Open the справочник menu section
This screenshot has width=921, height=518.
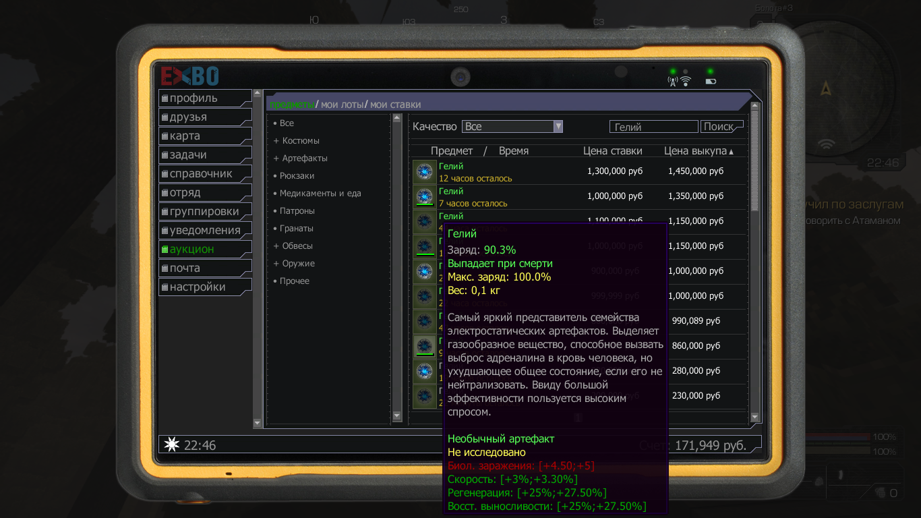point(205,173)
